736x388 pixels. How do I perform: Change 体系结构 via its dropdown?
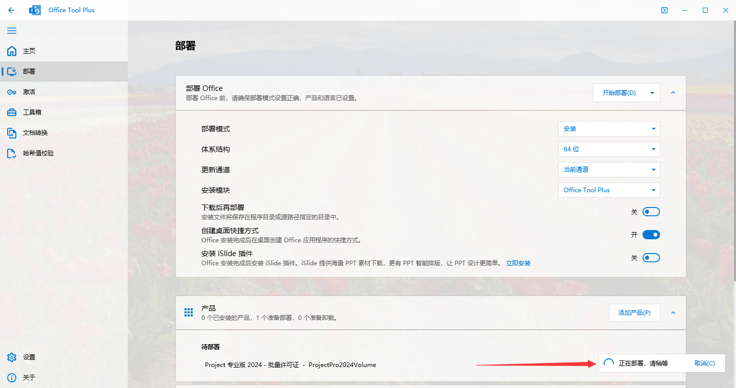(609, 149)
